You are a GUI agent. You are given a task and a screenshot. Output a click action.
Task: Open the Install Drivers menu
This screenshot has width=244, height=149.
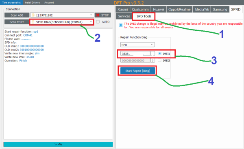point(33,2)
